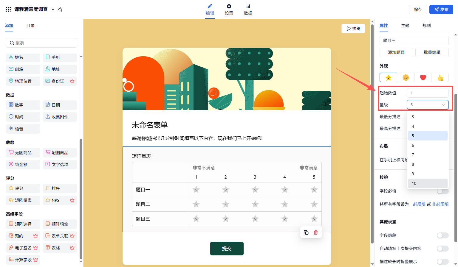Click the delete trash icon on matrix field

[x=316, y=232]
